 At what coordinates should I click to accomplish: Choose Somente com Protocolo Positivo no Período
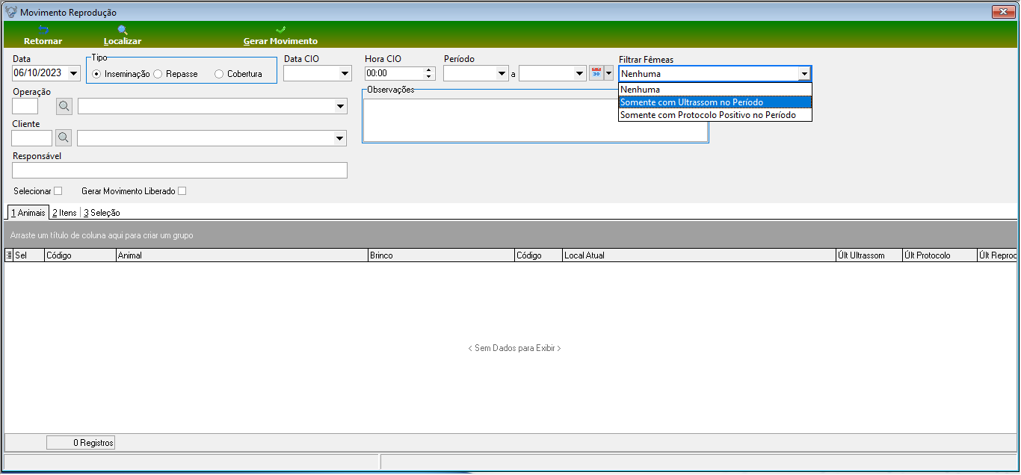(x=715, y=115)
